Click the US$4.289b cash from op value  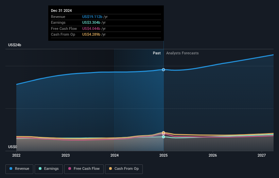click(91, 35)
